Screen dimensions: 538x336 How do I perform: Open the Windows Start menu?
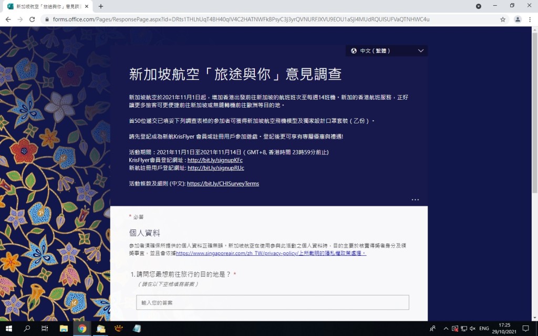8,328
